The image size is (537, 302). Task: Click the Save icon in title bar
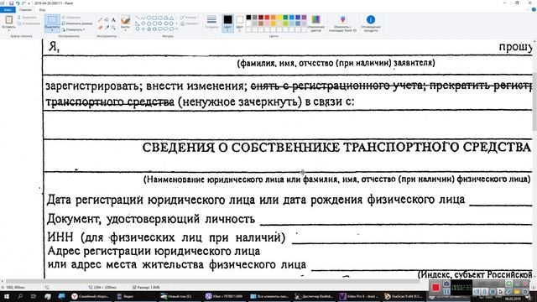11,3
